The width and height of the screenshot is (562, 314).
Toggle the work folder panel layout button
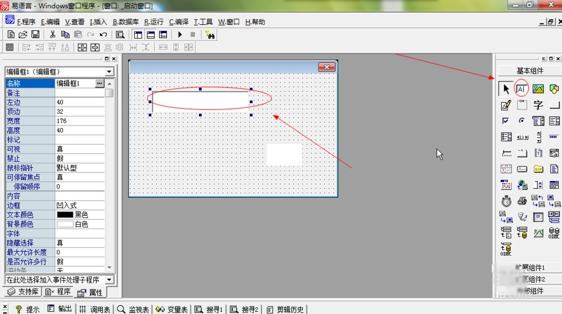point(138,35)
